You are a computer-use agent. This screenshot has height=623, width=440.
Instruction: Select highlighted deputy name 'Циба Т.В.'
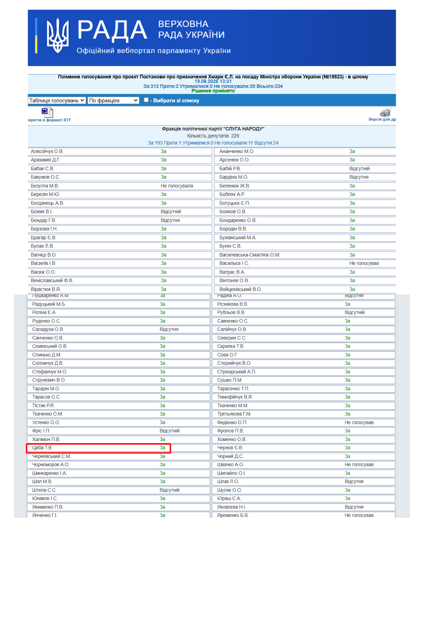[x=42, y=448]
